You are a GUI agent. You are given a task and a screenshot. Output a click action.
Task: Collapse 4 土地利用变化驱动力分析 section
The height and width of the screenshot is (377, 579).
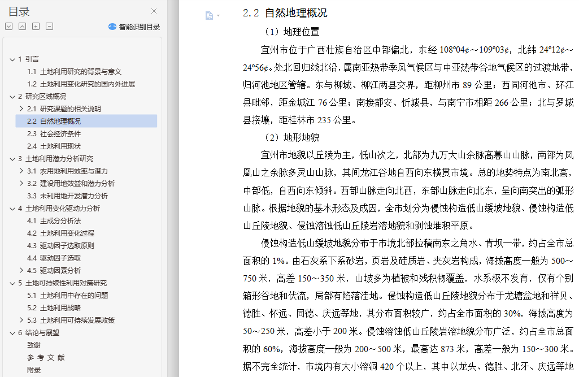12,209
